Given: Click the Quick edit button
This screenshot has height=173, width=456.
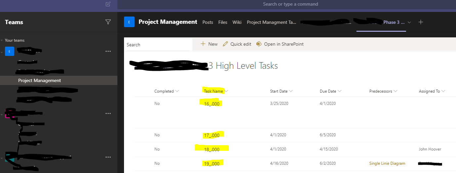Looking at the screenshot, I should (x=237, y=44).
